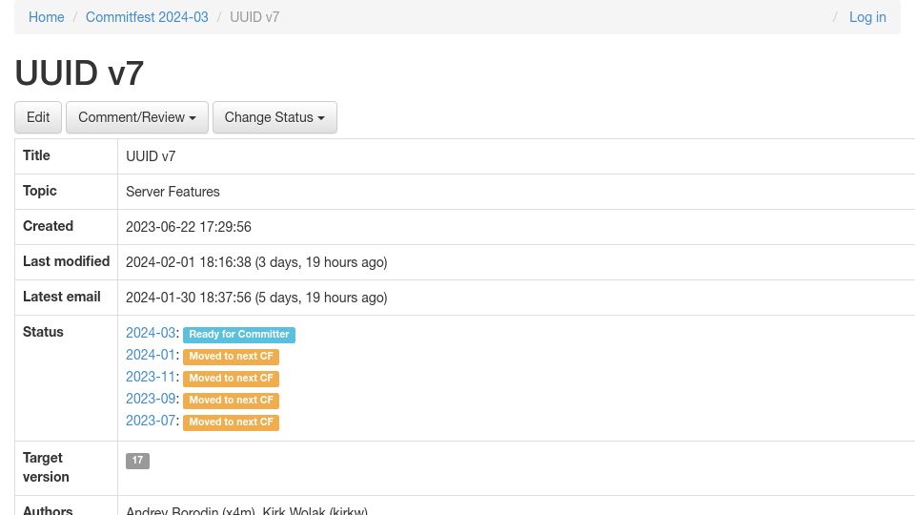Screen dimensions: 915x515
Task: Go to Home breadcrumb link
Action: click(x=46, y=17)
